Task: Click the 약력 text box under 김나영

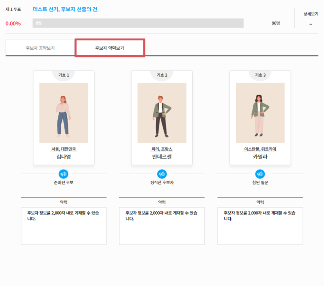Action: point(64,226)
